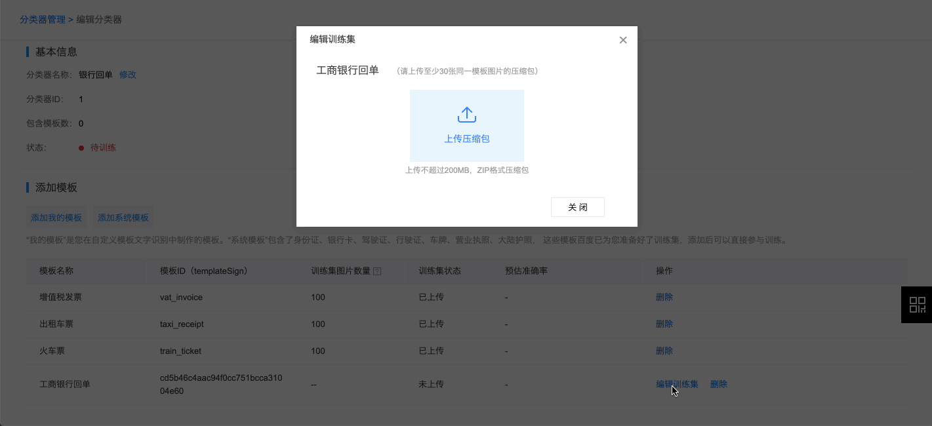Click the vat_invoice template ID cell
Viewport: 932px width, 426px height.
(x=181, y=297)
